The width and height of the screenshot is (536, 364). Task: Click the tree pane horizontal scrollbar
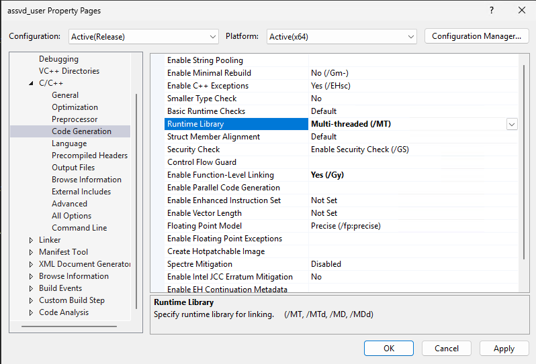69,326
